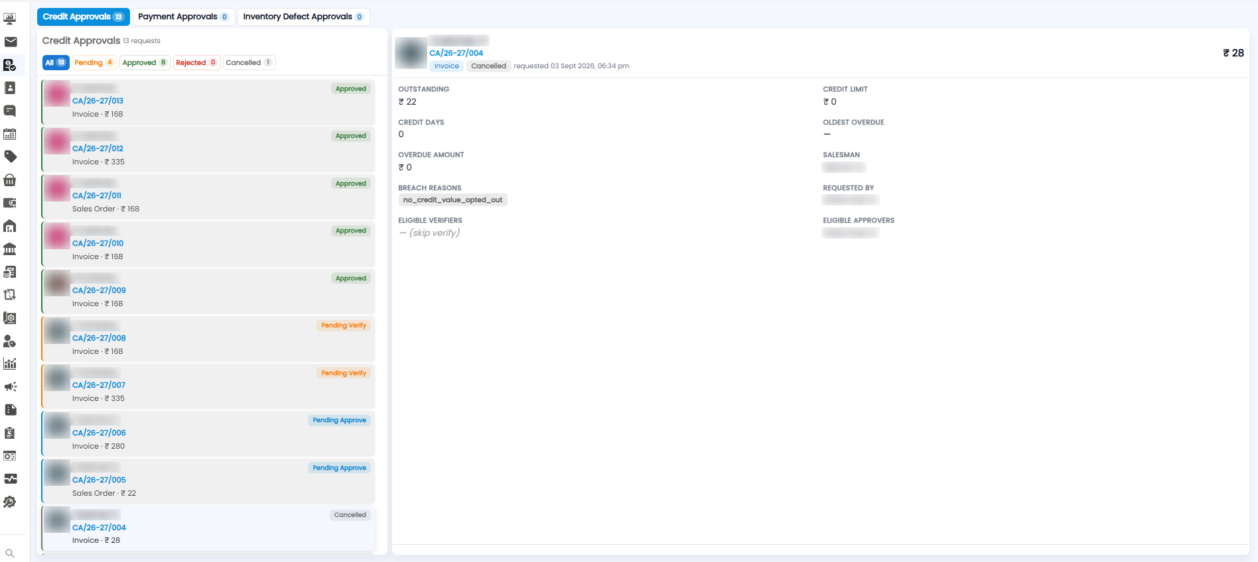Image resolution: width=1258 pixels, height=562 pixels.
Task: Switch to the Payment Approvals tab
Action: click(x=182, y=17)
